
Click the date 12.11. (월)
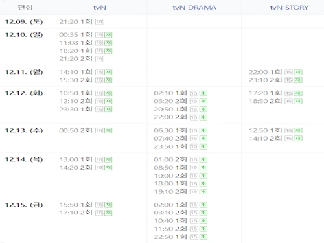pos(24,72)
